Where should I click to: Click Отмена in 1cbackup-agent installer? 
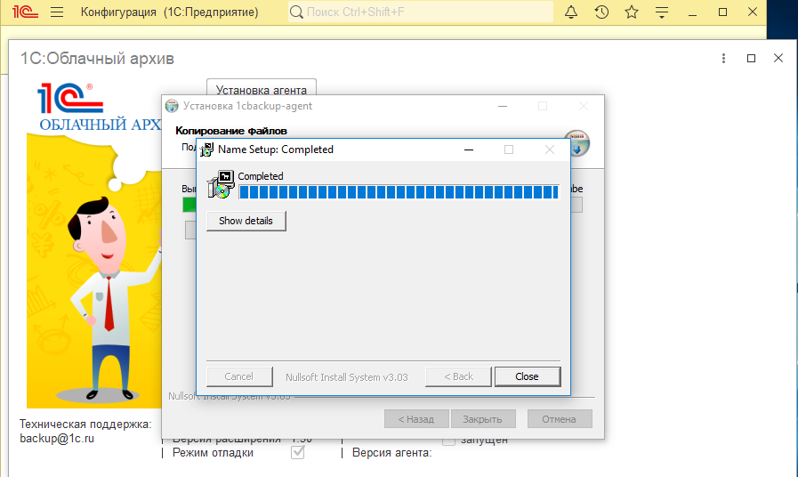pos(560,419)
